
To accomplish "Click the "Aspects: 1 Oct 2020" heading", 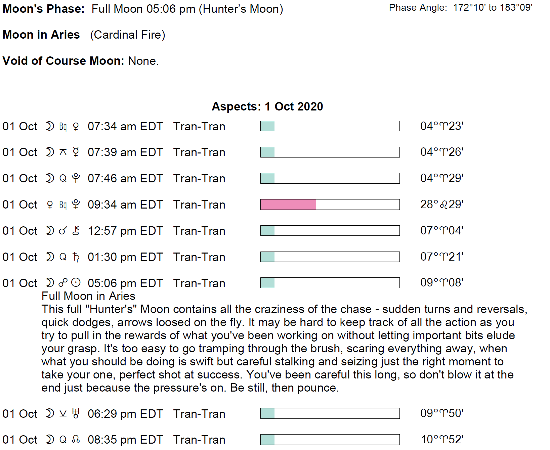I will tap(267, 106).
